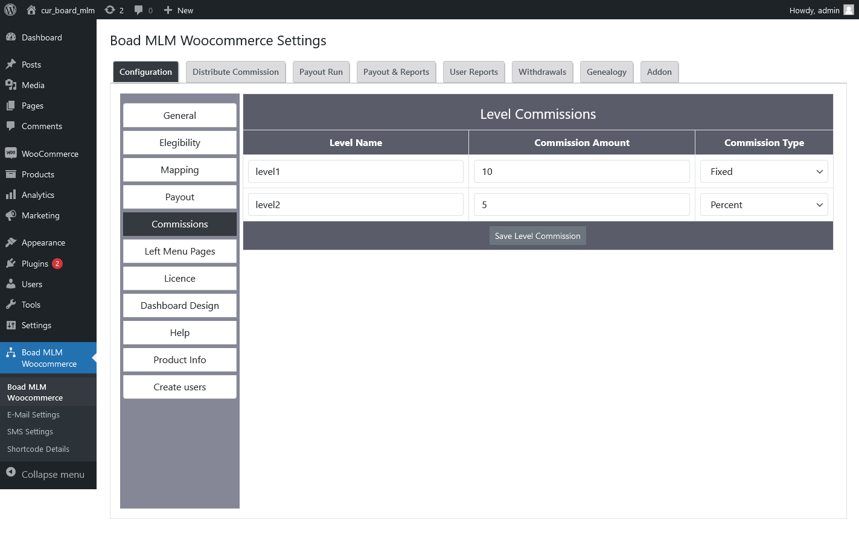The width and height of the screenshot is (859, 558).
Task: Open Appearance via the brush icon
Action: [x=12, y=242]
